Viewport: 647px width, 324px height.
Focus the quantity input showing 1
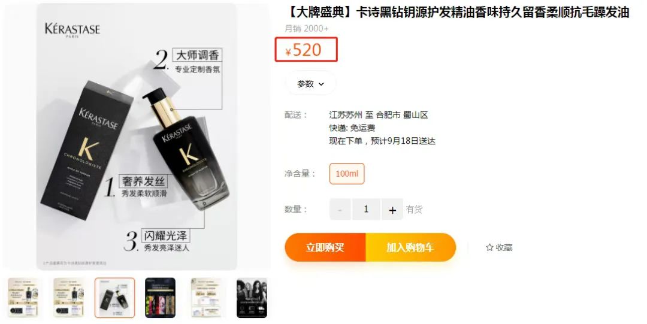tap(366, 209)
